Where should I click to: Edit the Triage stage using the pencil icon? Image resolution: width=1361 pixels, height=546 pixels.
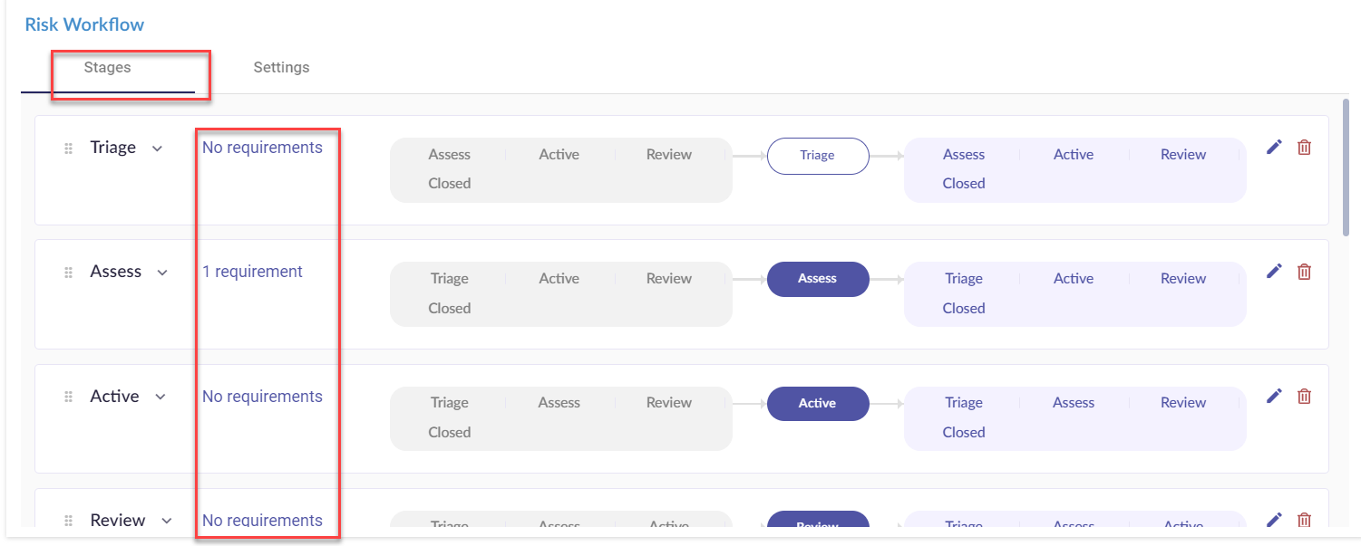[x=1274, y=146]
